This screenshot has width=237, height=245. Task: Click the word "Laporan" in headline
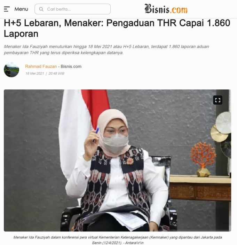[x=21, y=34]
